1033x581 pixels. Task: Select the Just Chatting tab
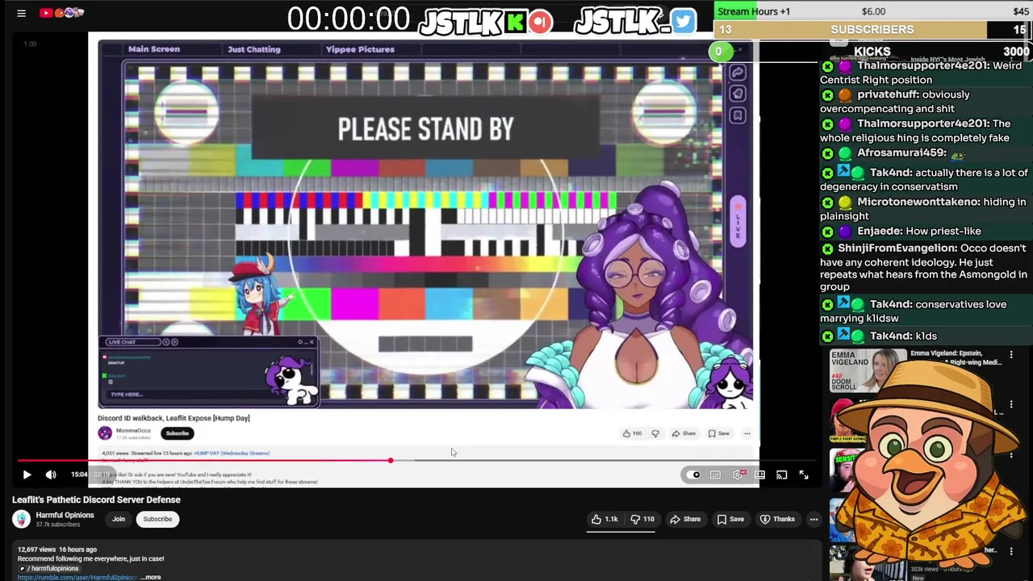(x=253, y=49)
